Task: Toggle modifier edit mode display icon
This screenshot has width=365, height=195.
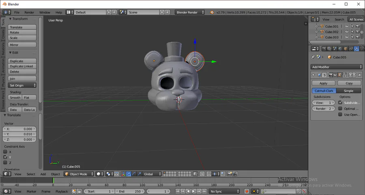Action: [x=340, y=75]
